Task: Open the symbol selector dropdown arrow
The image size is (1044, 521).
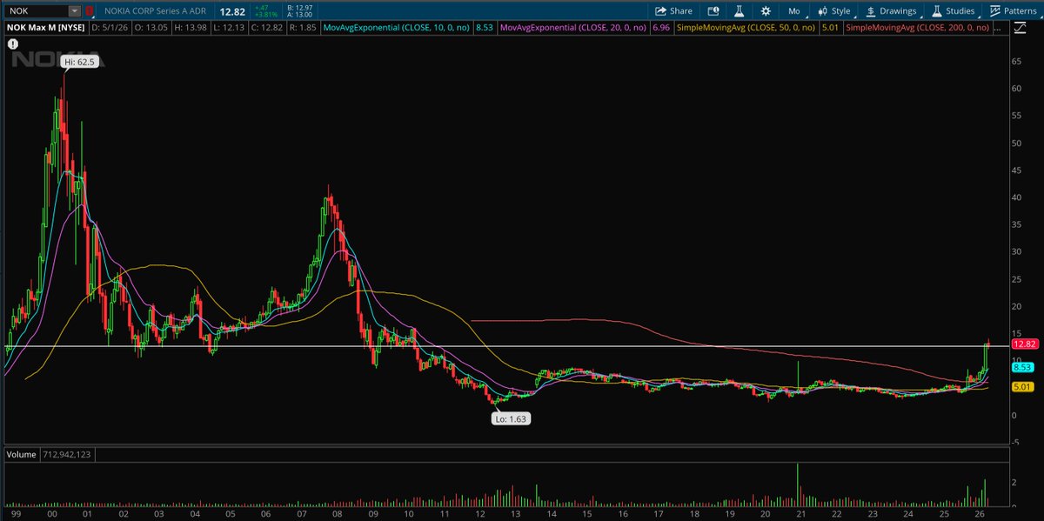Action: [x=73, y=11]
